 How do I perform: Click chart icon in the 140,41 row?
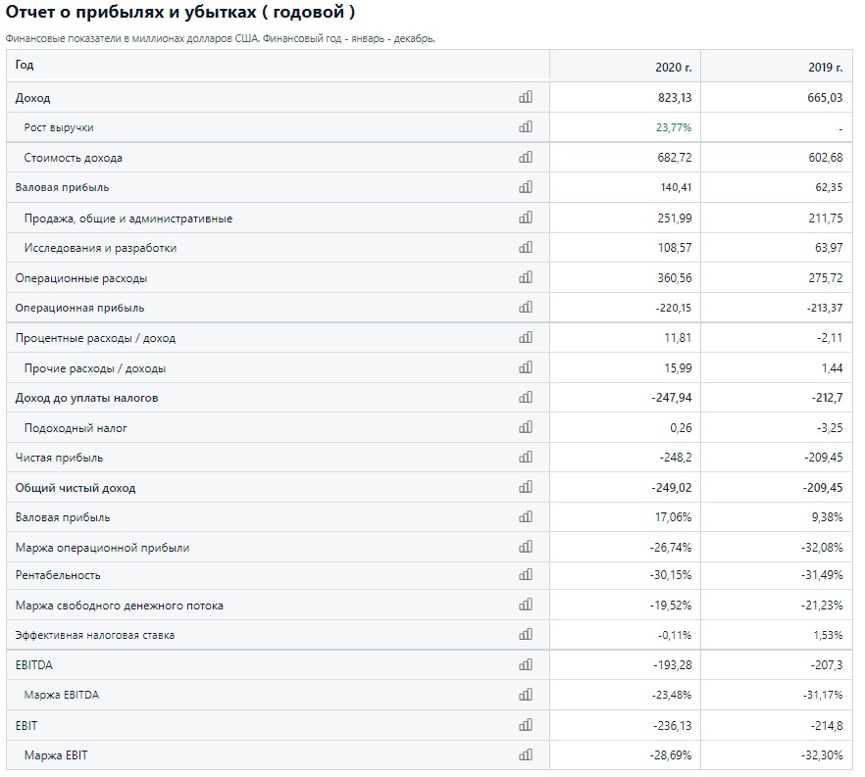point(526,187)
